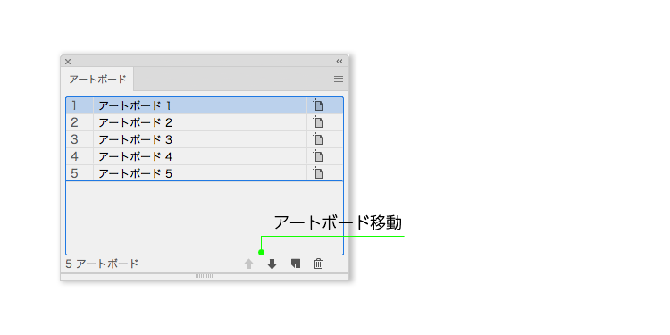Click the number 3 cell in list
This screenshot has height=335, width=670.
coord(80,139)
